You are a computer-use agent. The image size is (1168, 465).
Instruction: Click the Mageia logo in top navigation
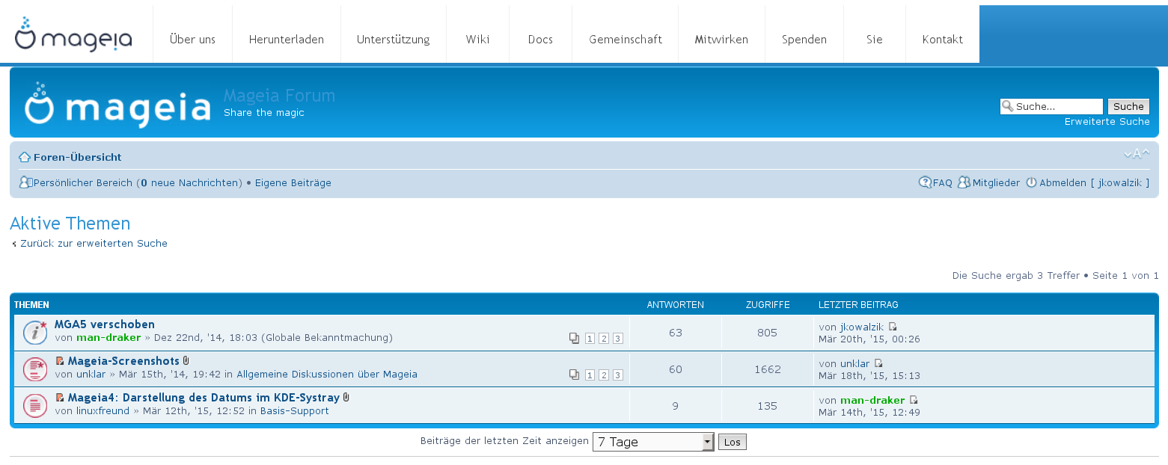[x=73, y=34]
